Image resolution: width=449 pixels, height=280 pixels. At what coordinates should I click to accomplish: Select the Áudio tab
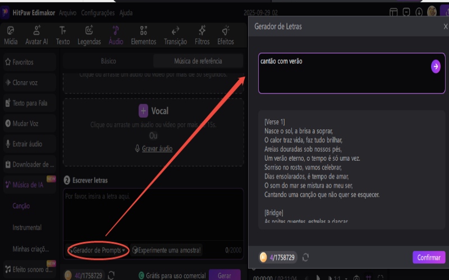[x=116, y=35]
